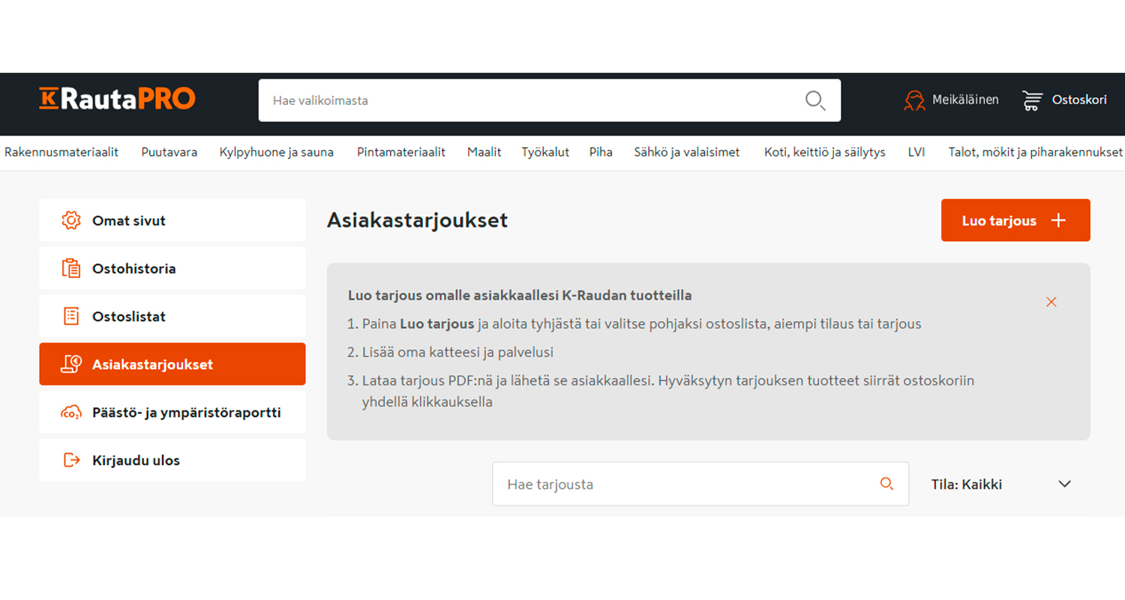Open the Työkalut category
The image size is (1125, 600).
click(545, 152)
